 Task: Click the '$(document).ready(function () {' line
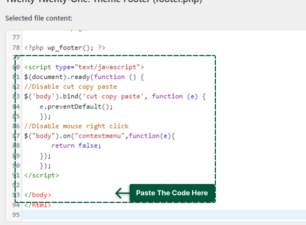(x=84, y=77)
